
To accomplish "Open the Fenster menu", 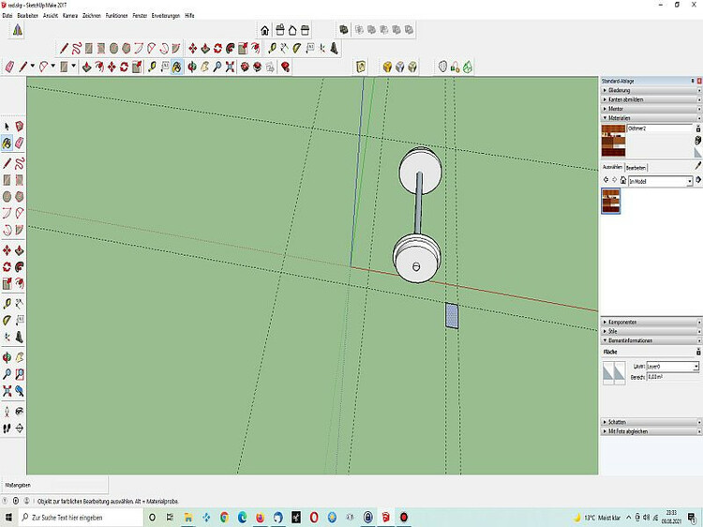I will 140,16.
